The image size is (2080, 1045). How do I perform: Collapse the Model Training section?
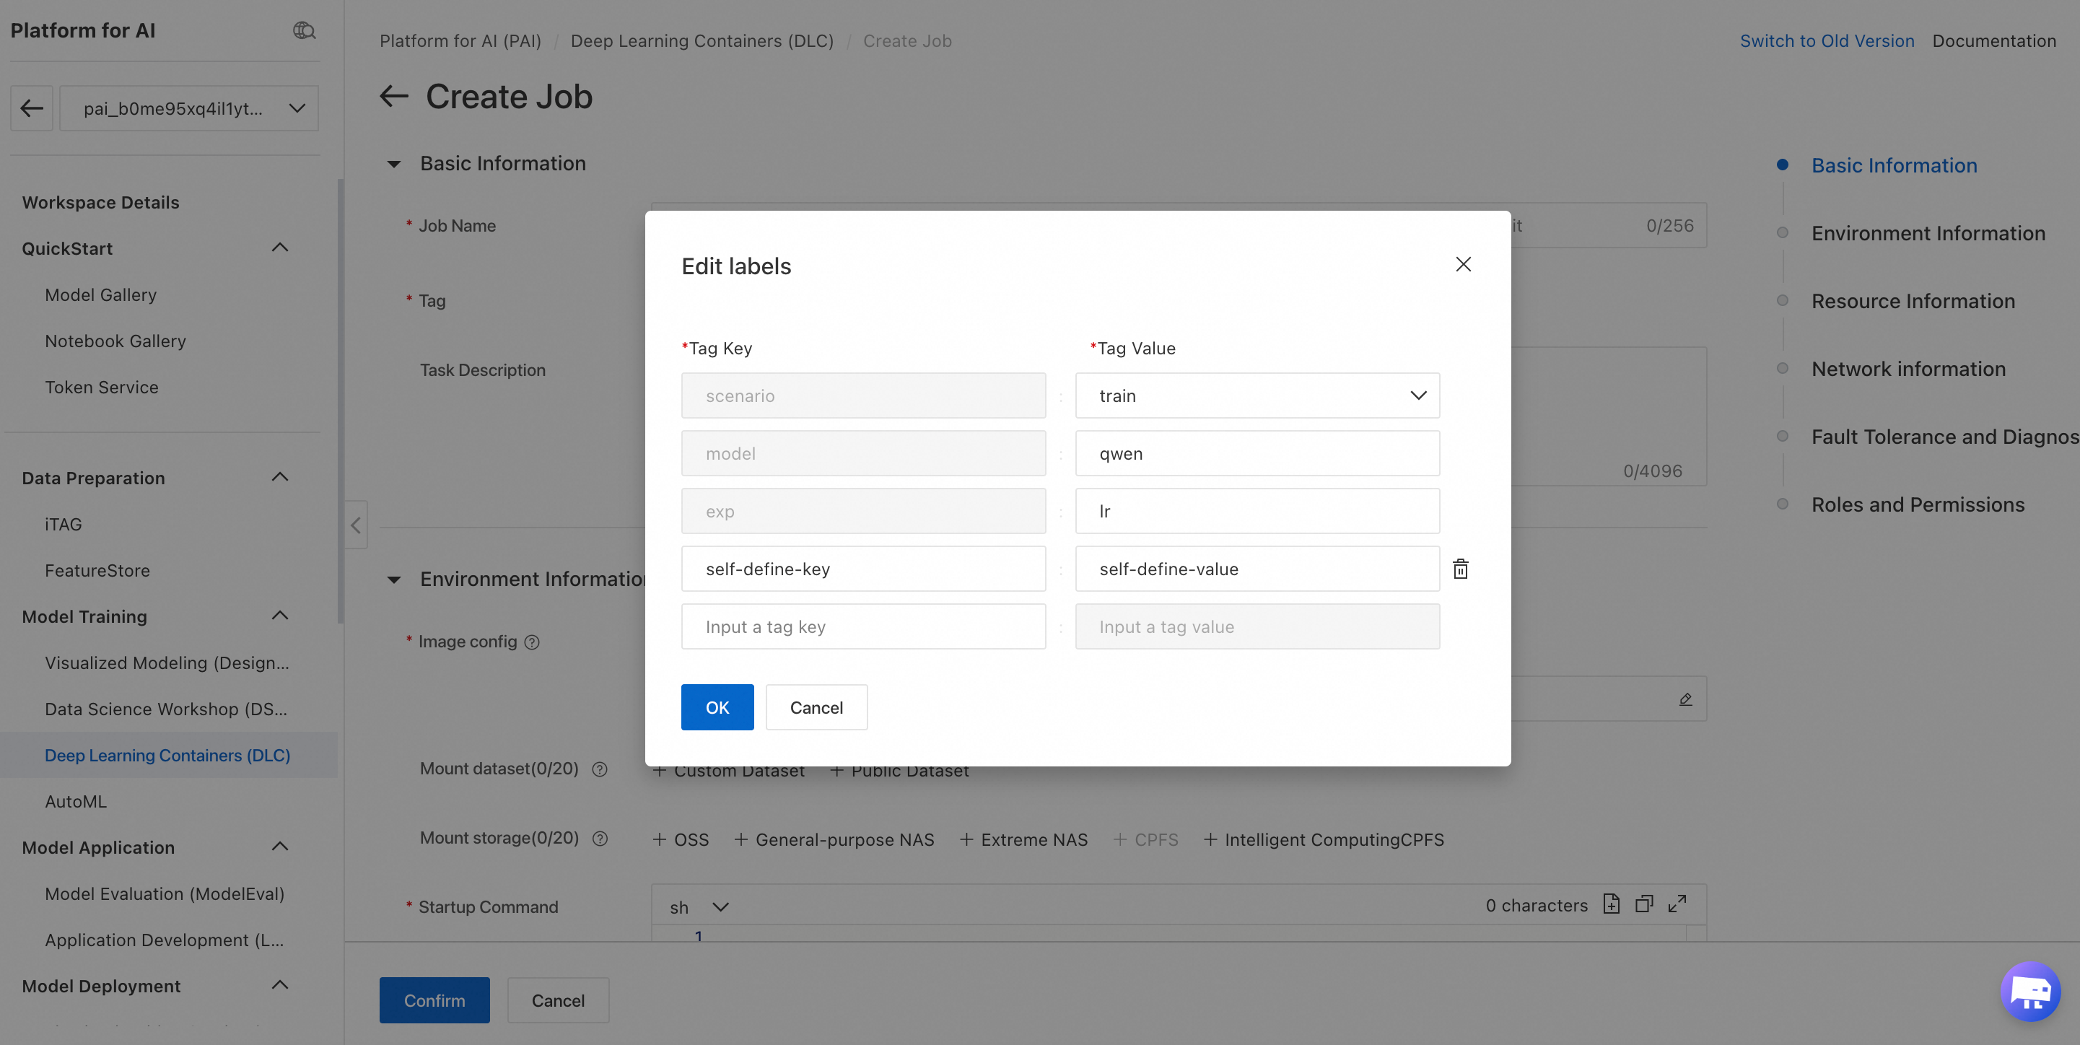point(280,616)
